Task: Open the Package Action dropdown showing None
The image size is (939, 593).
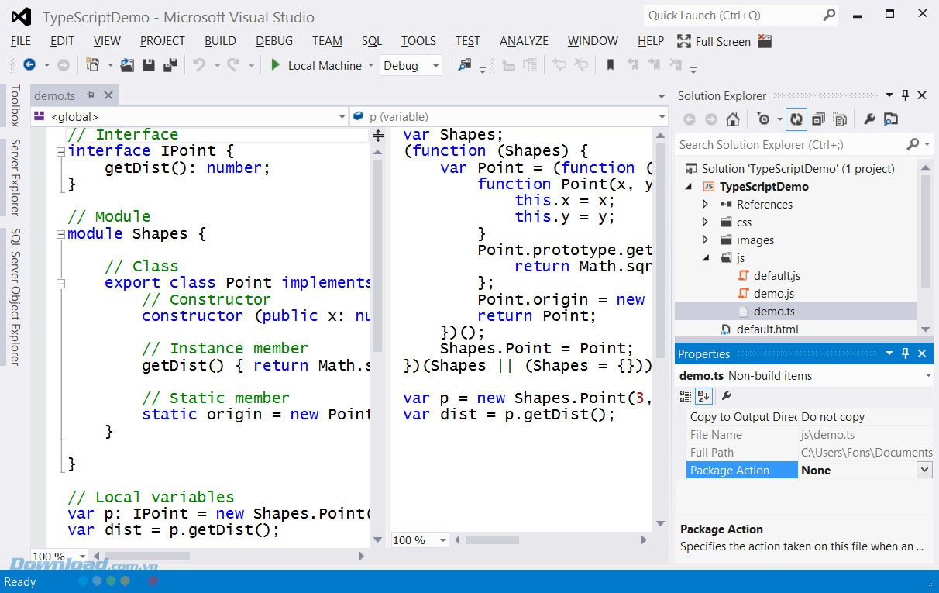Action: click(x=923, y=469)
